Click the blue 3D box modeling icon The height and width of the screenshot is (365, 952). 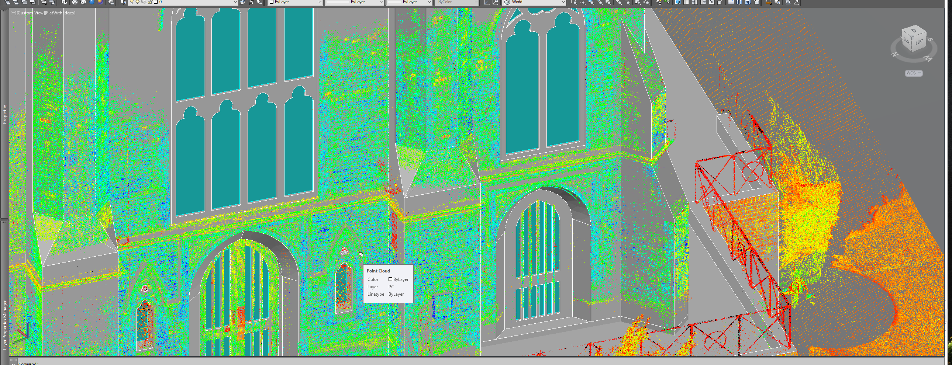(677, 2)
